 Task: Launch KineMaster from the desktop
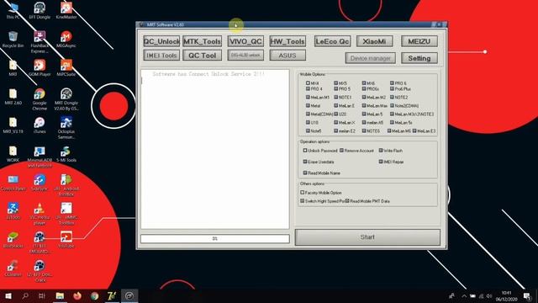[66, 10]
